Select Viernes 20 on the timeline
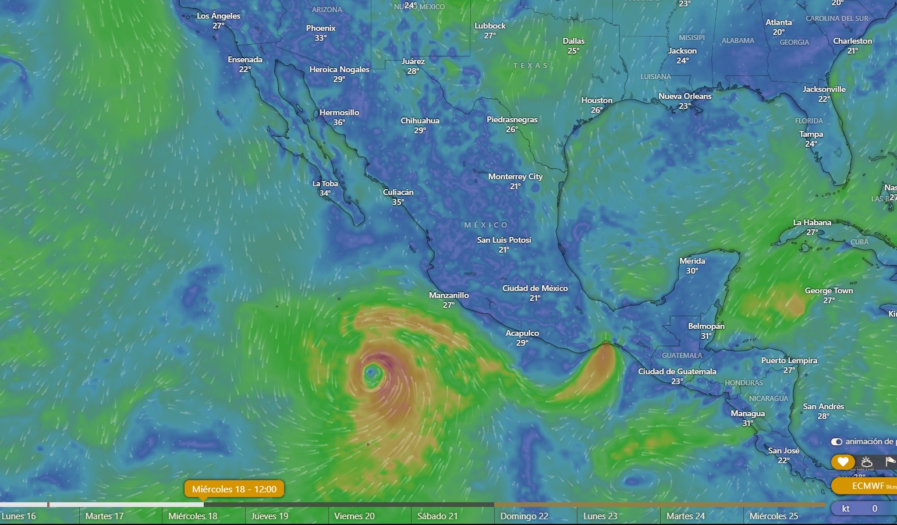Viewport: 897px width, 525px height. 354,516
